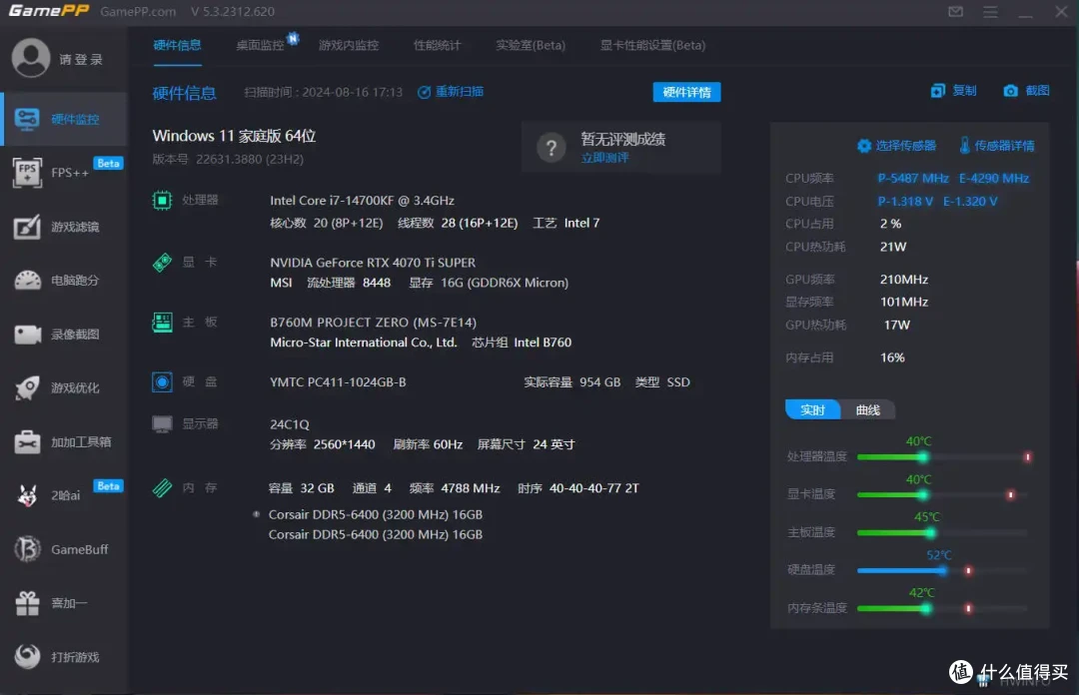Click 内存条温度 slider handle
1079x695 pixels.
[926, 609]
